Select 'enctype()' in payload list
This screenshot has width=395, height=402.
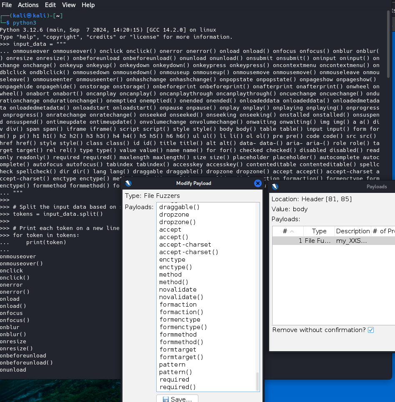click(x=175, y=267)
